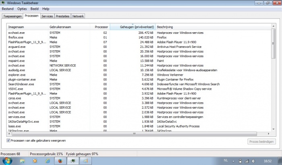
Task: Click the Task Manager taskbar button
Action: click(73, 161)
